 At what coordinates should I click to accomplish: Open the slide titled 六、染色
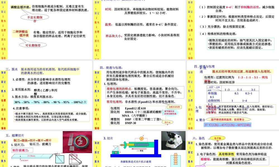233,149
